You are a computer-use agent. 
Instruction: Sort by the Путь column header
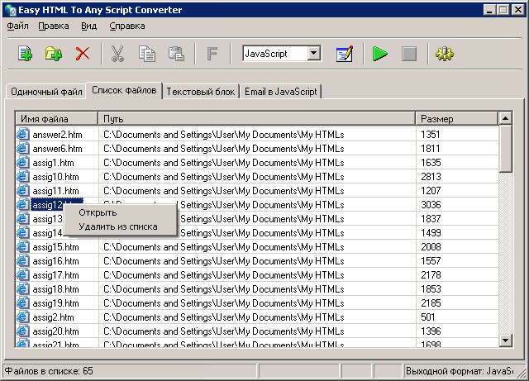coord(257,119)
